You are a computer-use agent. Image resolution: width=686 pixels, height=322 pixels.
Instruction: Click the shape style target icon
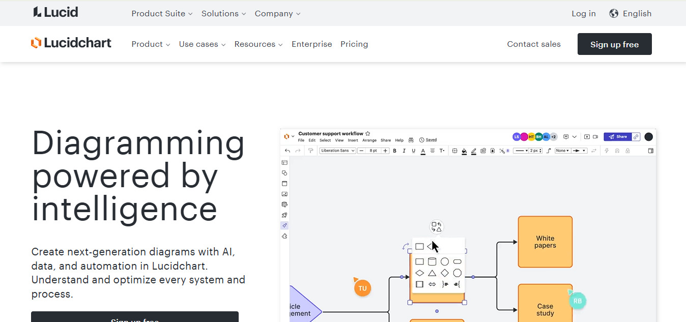coord(455,151)
